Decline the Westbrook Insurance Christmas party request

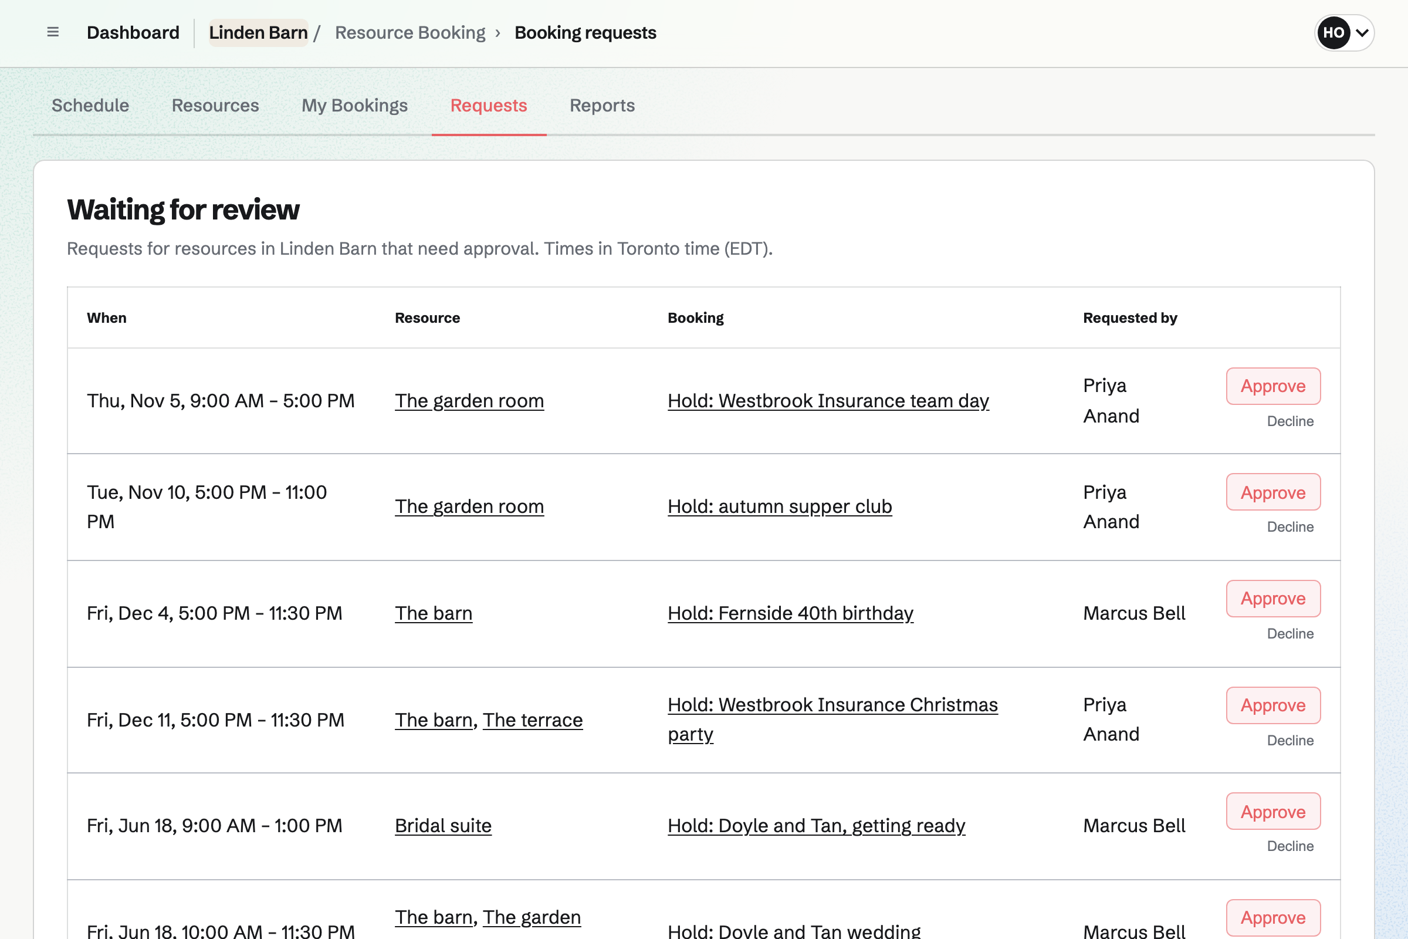click(x=1290, y=740)
